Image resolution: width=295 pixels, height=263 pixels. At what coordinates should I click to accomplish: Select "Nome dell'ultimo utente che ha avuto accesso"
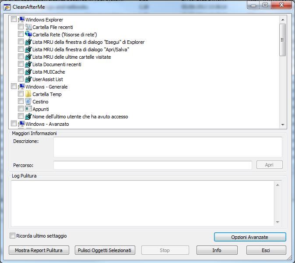click(x=81, y=117)
